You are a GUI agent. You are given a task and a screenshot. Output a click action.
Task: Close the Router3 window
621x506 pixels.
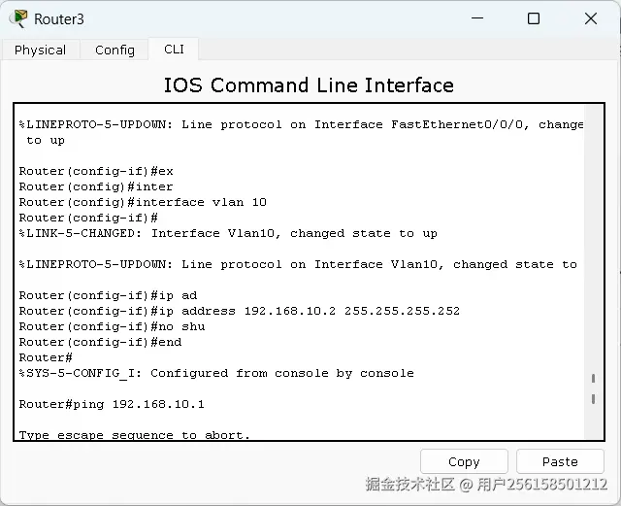[x=590, y=18]
